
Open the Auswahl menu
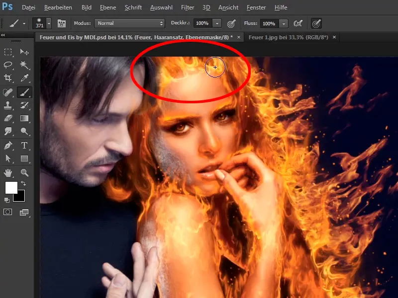pyautogui.click(x=161, y=7)
